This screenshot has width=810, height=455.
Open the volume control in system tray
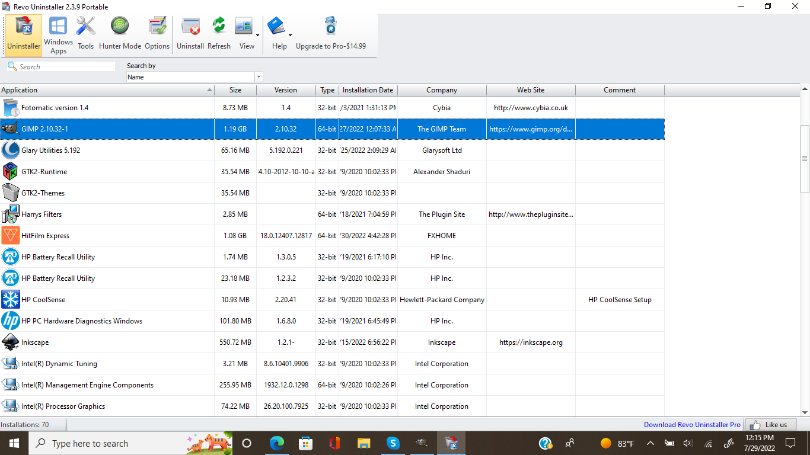pyautogui.click(x=688, y=443)
